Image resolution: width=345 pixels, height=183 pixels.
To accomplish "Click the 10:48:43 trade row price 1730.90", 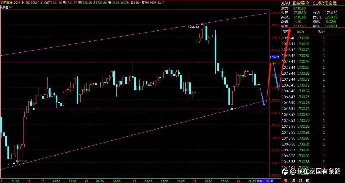I will coord(303,61).
